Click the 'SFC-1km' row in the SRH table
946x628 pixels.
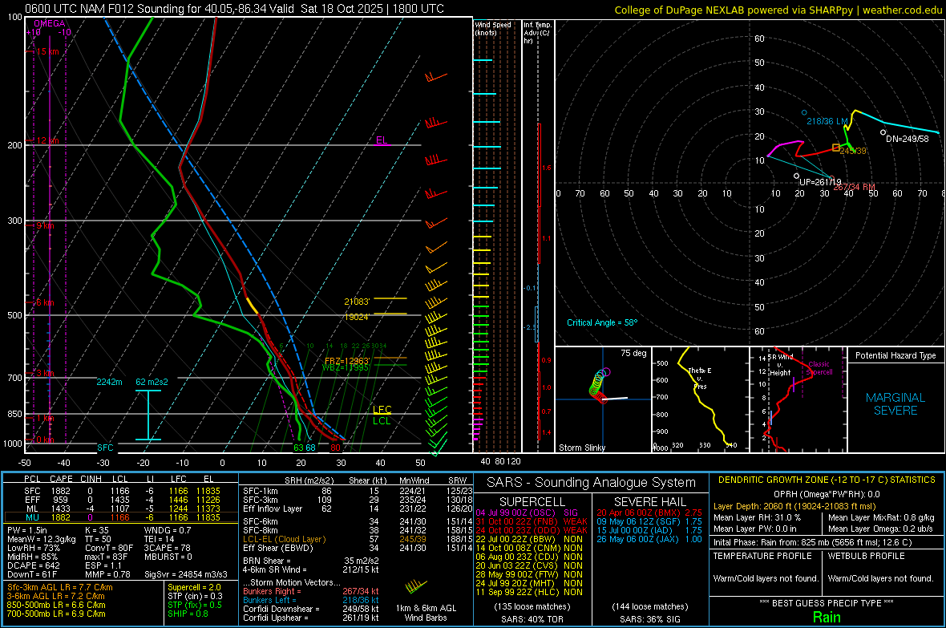[x=358, y=491]
